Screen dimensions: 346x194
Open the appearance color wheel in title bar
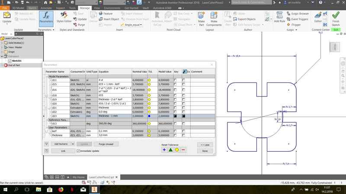(x=100, y=3)
